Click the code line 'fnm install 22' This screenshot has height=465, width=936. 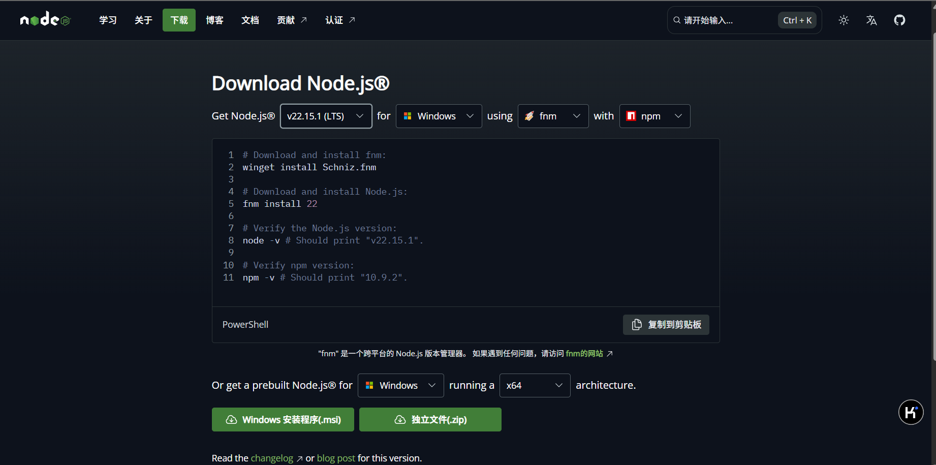pyautogui.click(x=280, y=204)
